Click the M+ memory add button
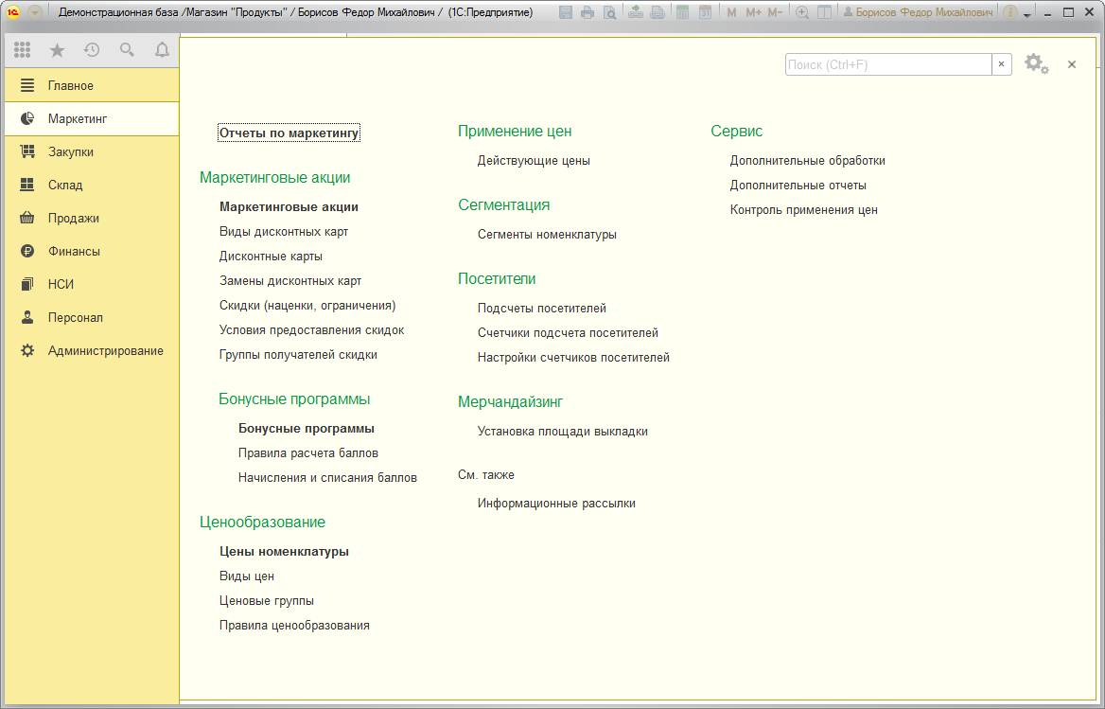The image size is (1105, 709). pos(753,12)
